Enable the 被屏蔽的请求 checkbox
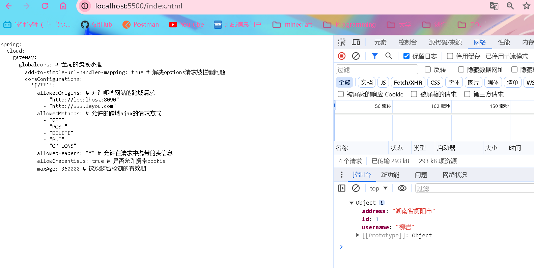The height and width of the screenshot is (268, 534). [x=414, y=94]
